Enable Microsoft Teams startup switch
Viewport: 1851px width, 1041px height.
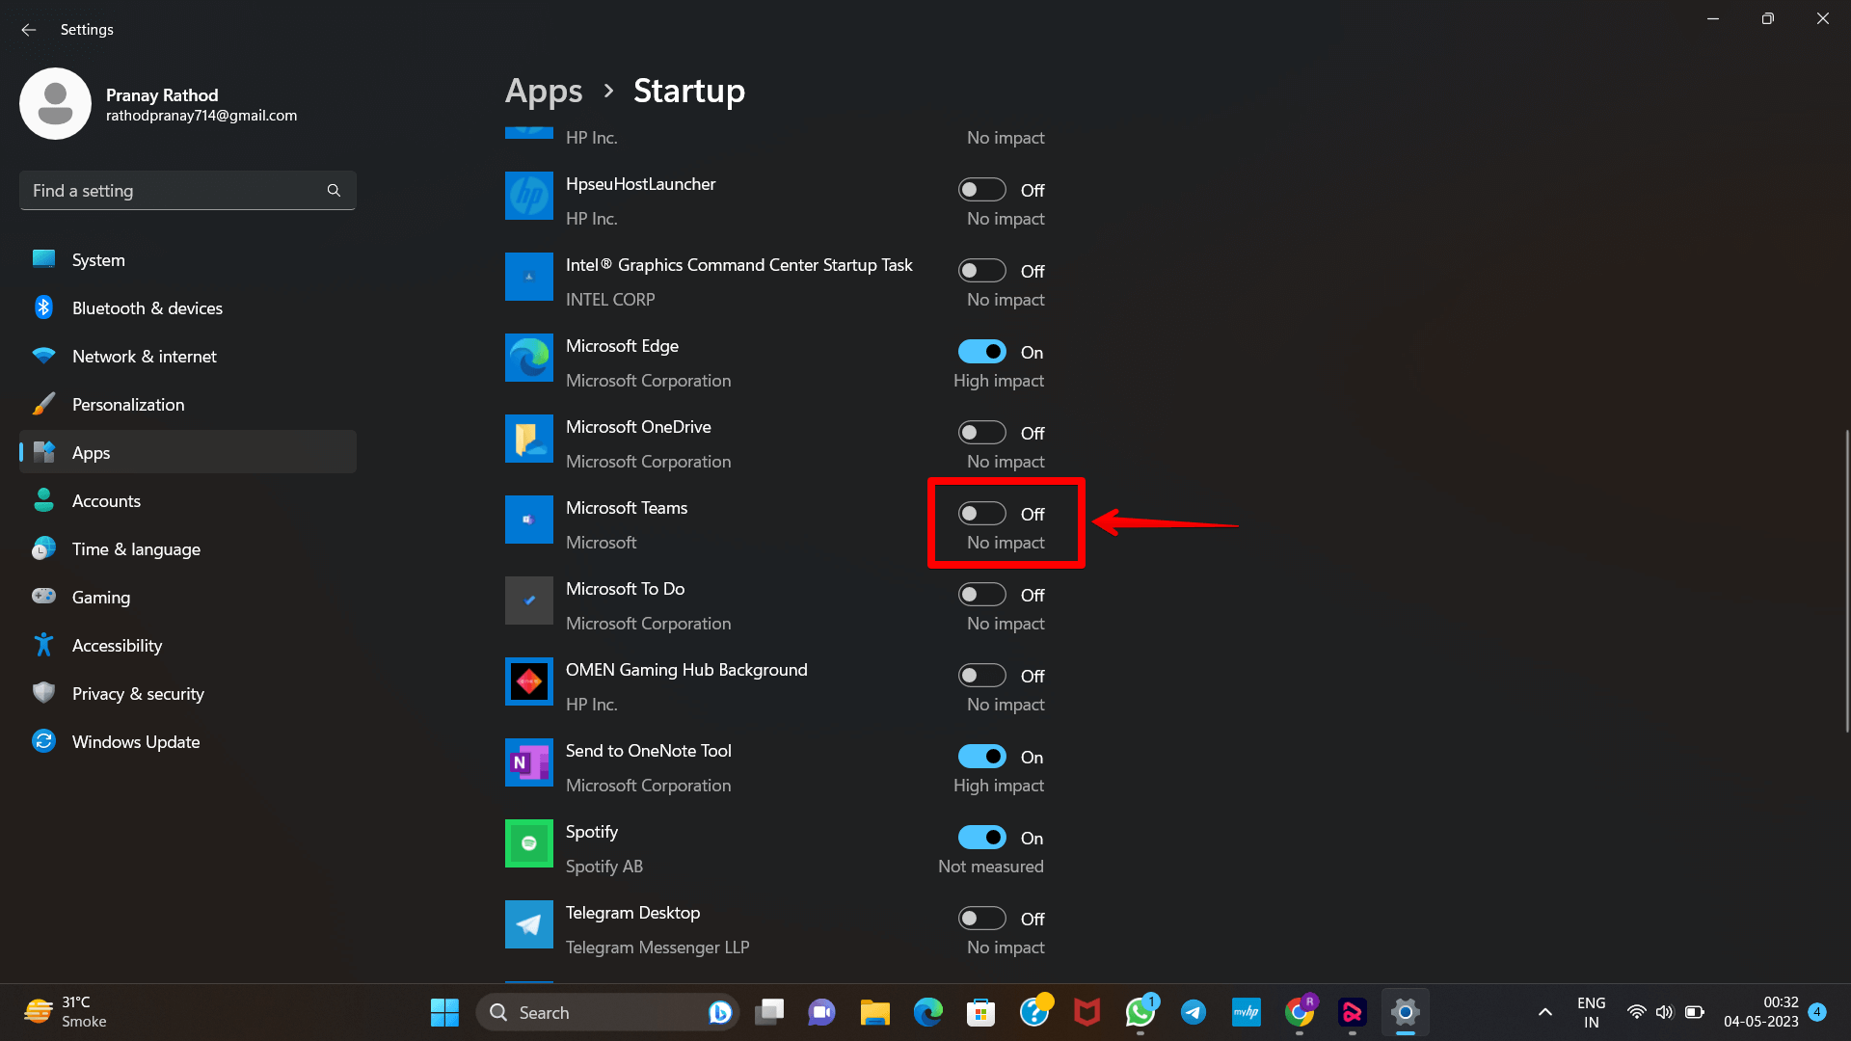point(981,514)
